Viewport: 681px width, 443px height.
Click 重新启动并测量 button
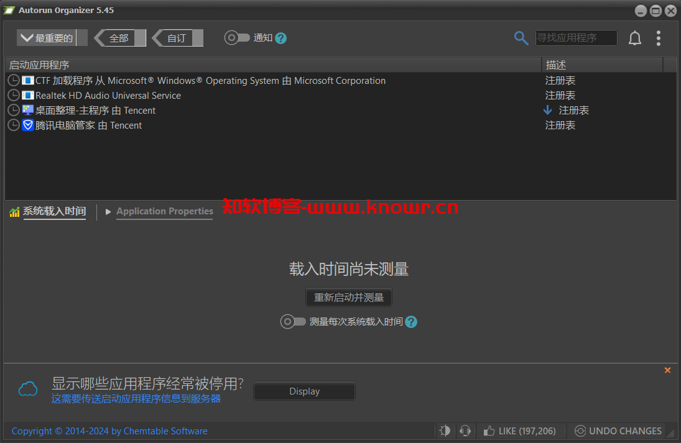[x=349, y=297]
